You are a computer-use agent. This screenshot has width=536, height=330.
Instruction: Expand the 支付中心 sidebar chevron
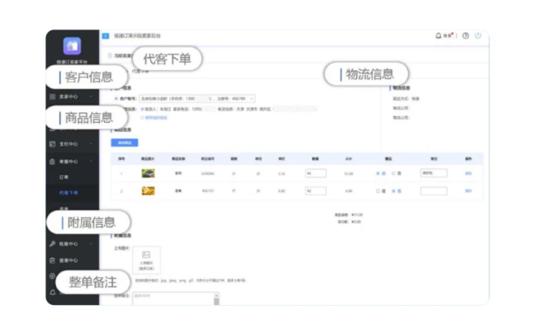pos(91,144)
